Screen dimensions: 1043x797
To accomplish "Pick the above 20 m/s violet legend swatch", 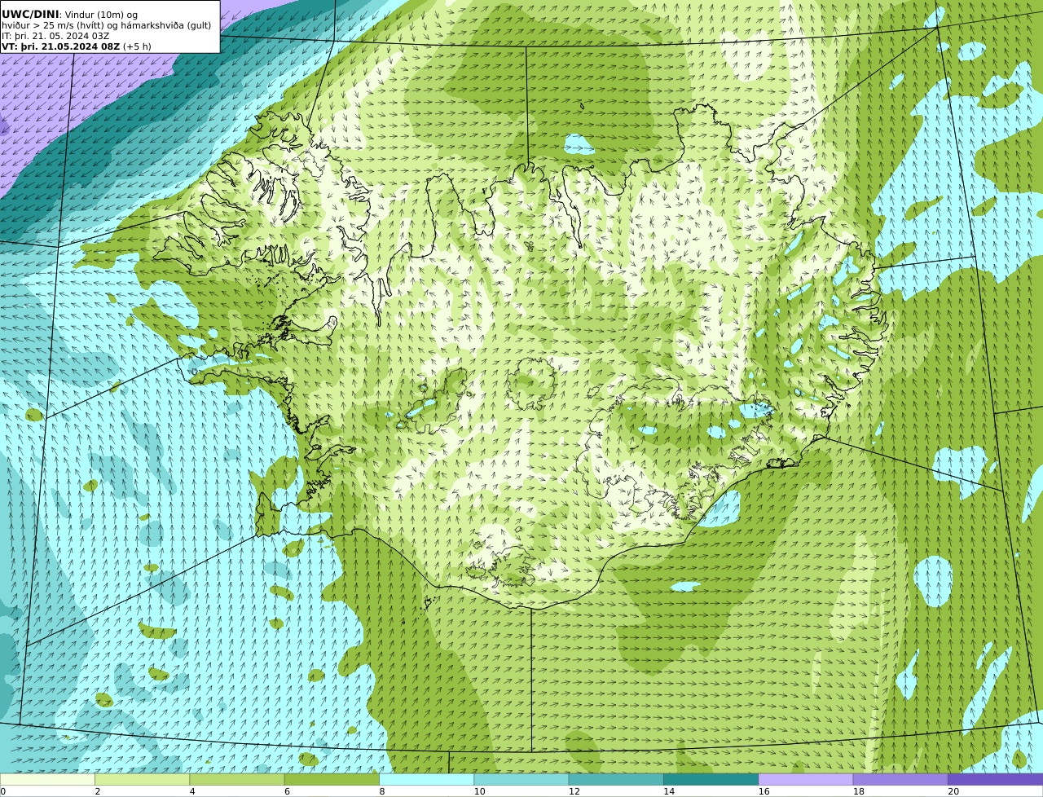I will pos(995,780).
